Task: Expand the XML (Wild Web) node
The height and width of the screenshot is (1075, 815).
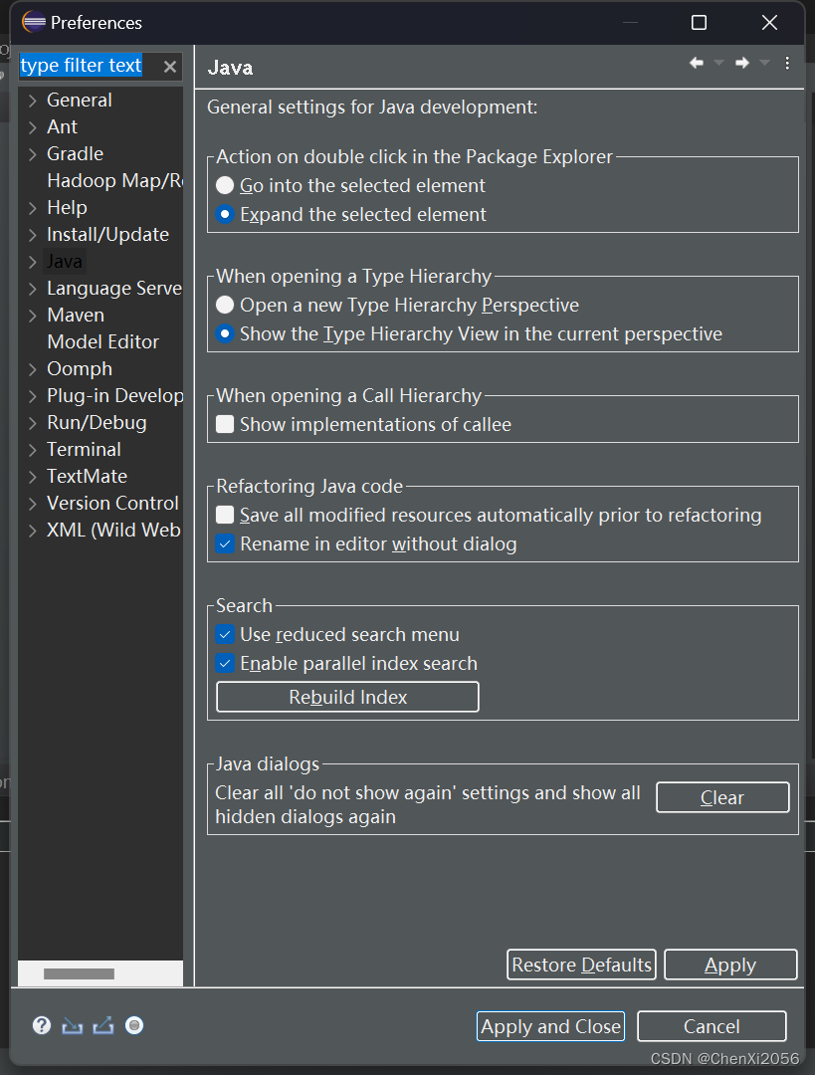Action: coord(32,531)
